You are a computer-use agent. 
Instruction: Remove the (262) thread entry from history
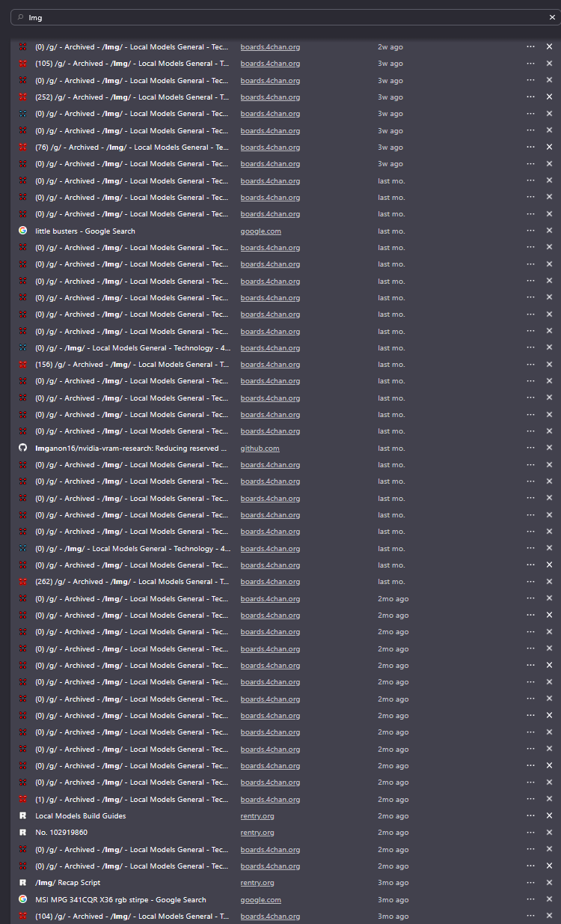(x=549, y=581)
